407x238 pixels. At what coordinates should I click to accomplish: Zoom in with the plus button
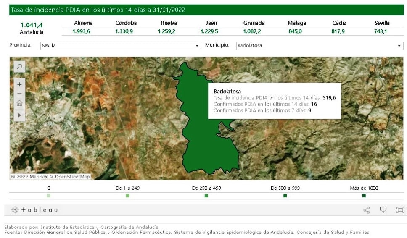click(20, 84)
